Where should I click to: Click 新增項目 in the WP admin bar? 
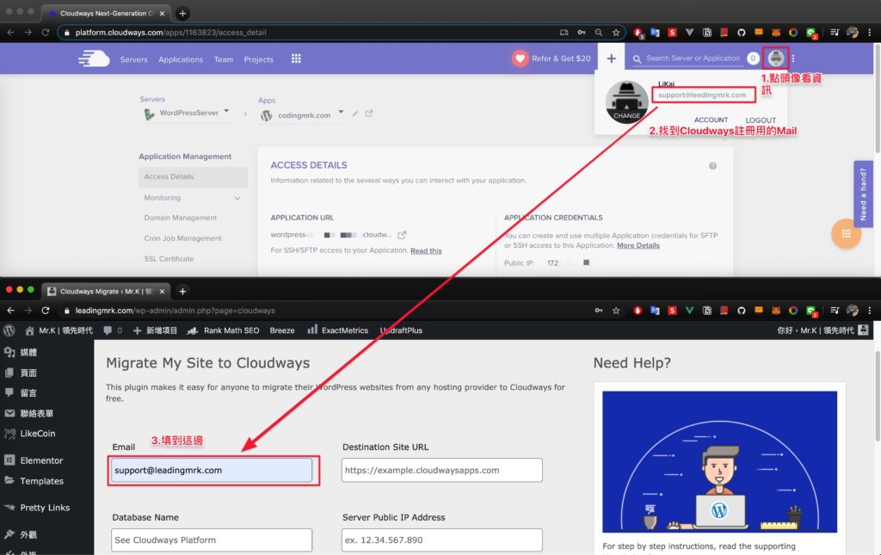click(155, 330)
